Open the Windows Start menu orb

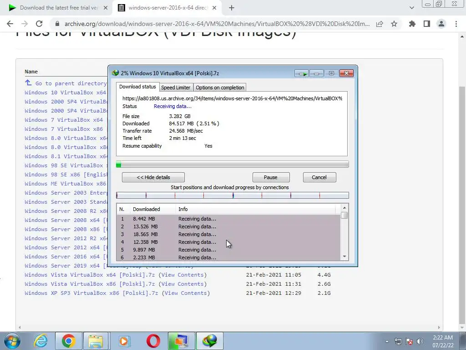coord(12,341)
